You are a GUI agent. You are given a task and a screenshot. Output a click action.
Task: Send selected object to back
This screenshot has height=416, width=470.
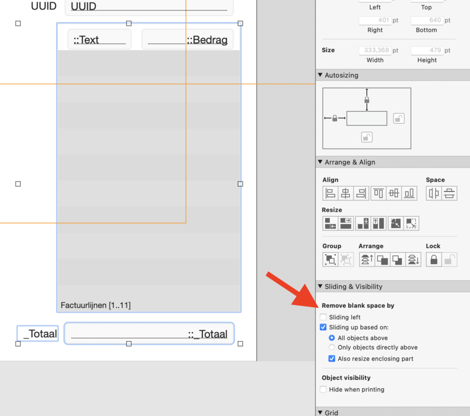click(x=413, y=260)
